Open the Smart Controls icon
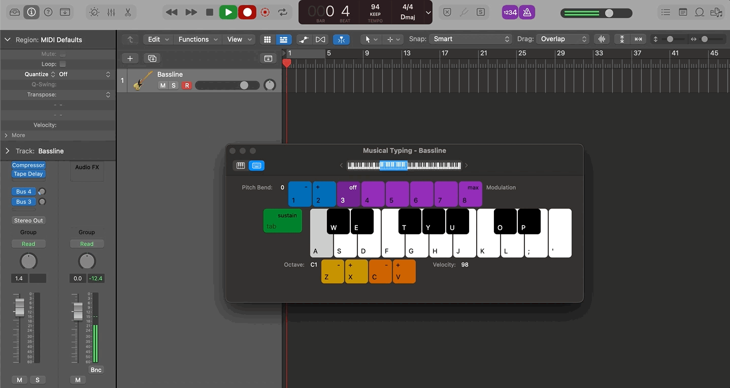The image size is (730, 388). pyautogui.click(x=93, y=12)
